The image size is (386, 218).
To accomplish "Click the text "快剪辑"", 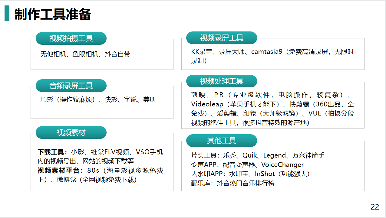I will tap(299, 104).
